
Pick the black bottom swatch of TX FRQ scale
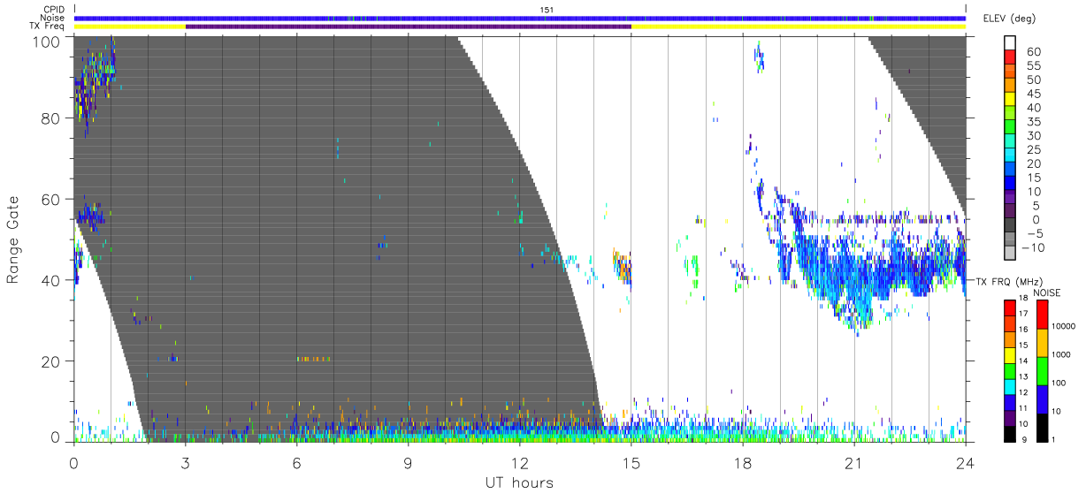tap(1009, 433)
